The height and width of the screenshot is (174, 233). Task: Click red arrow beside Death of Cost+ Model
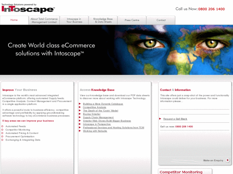[80, 110]
